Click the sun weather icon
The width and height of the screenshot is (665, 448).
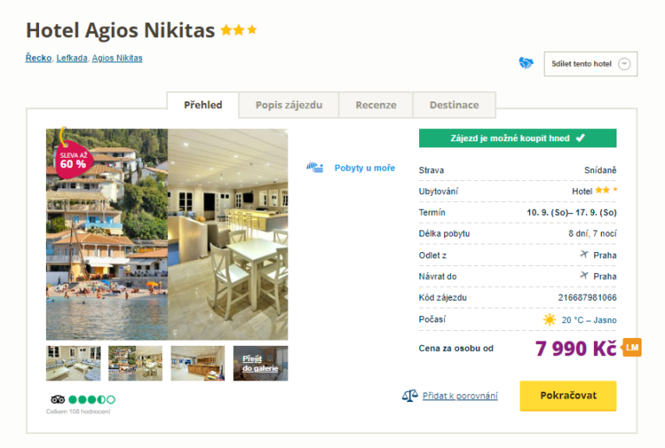pyautogui.click(x=549, y=320)
